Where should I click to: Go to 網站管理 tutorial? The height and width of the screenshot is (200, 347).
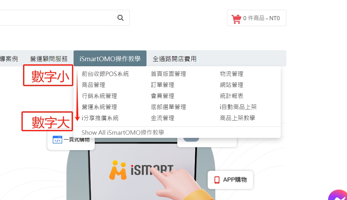tap(231, 85)
